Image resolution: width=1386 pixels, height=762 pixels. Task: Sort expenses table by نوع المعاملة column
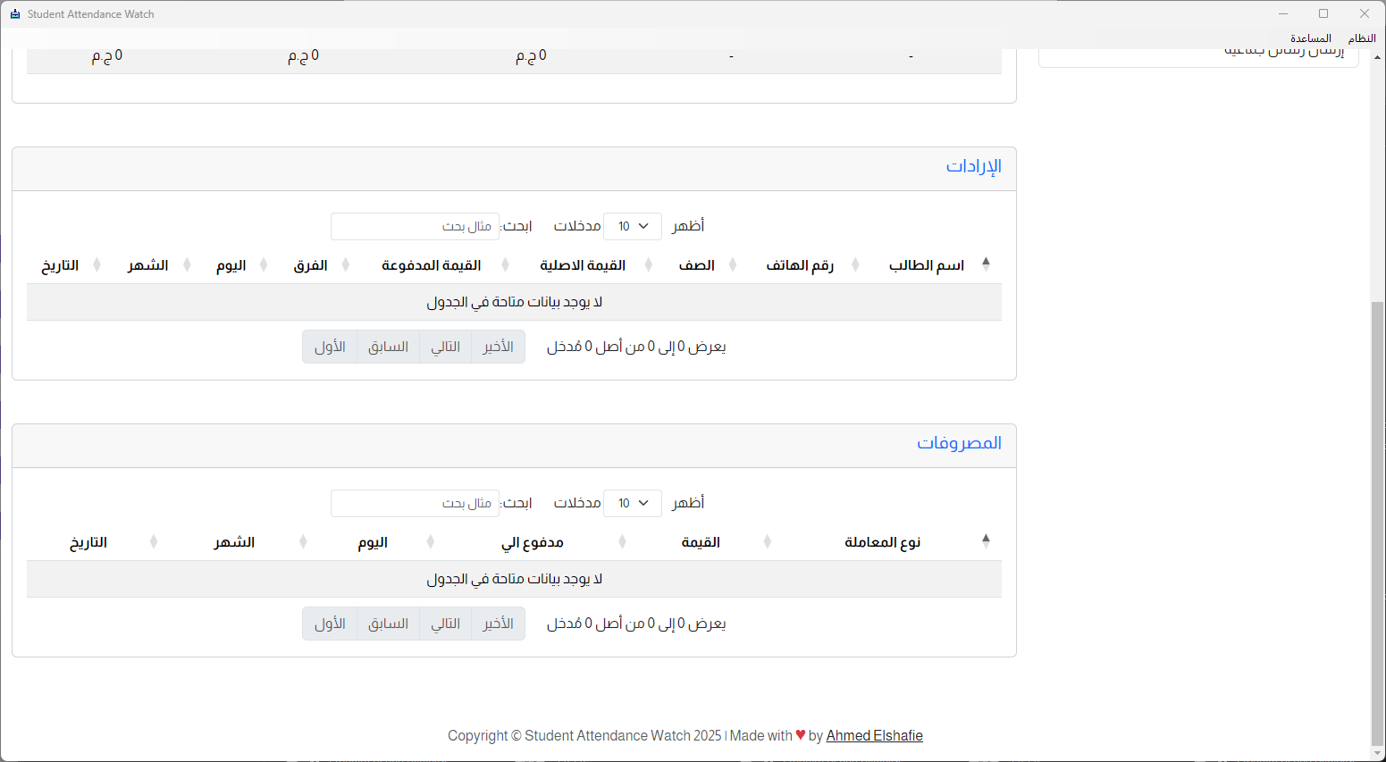[x=882, y=542]
